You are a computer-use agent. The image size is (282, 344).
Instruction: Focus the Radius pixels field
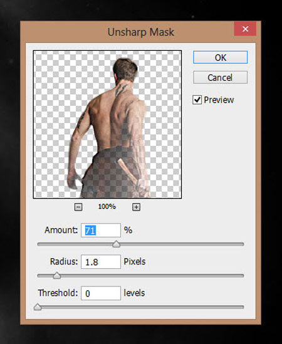(101, 261)
